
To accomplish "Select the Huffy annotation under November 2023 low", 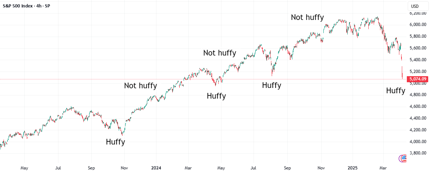I will coord(116,142).
